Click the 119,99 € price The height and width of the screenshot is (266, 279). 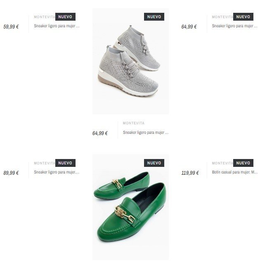click(x=190, y=173)
